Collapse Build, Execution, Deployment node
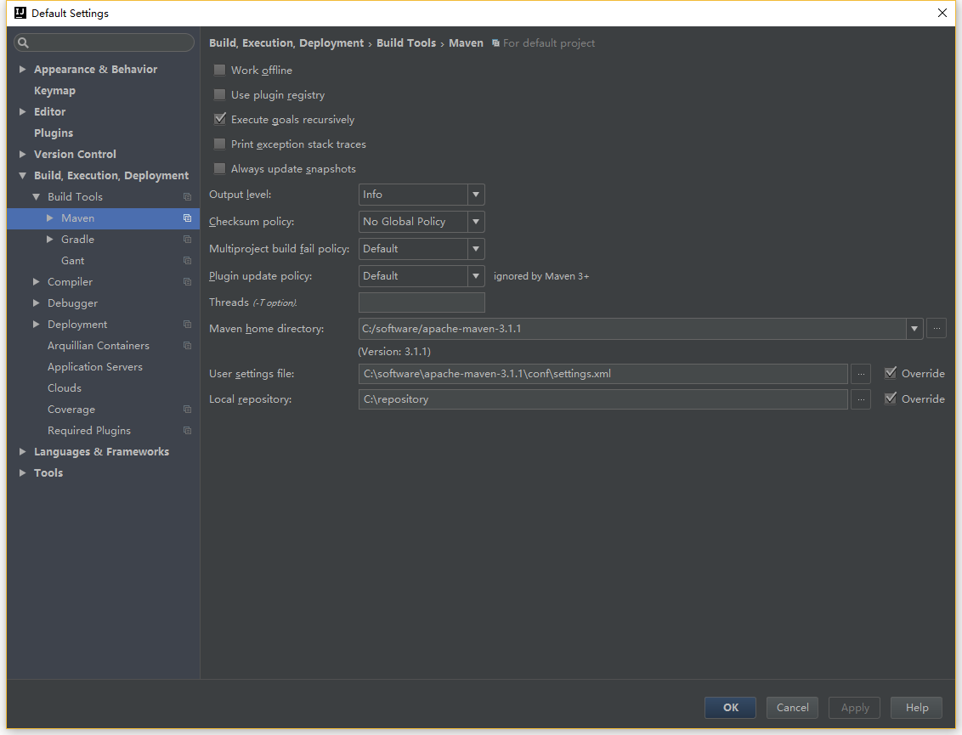Screen dimensions: 962x735 23,176
